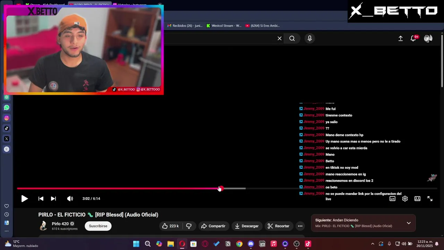Click the YouTube search magnifier button

292,39
